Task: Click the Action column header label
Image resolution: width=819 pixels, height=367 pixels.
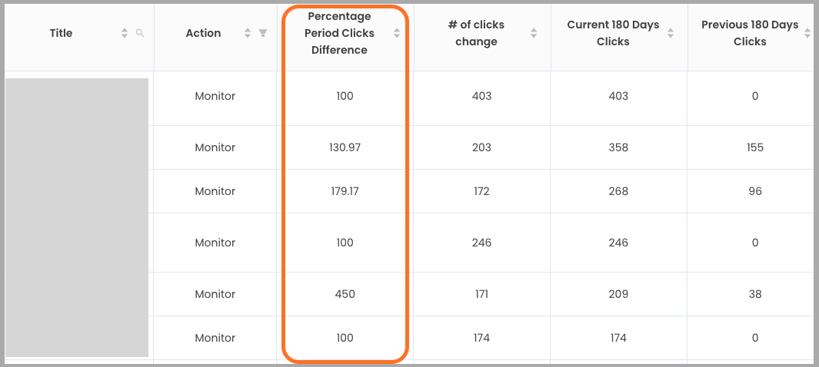Action: click(x=203, y=33)
